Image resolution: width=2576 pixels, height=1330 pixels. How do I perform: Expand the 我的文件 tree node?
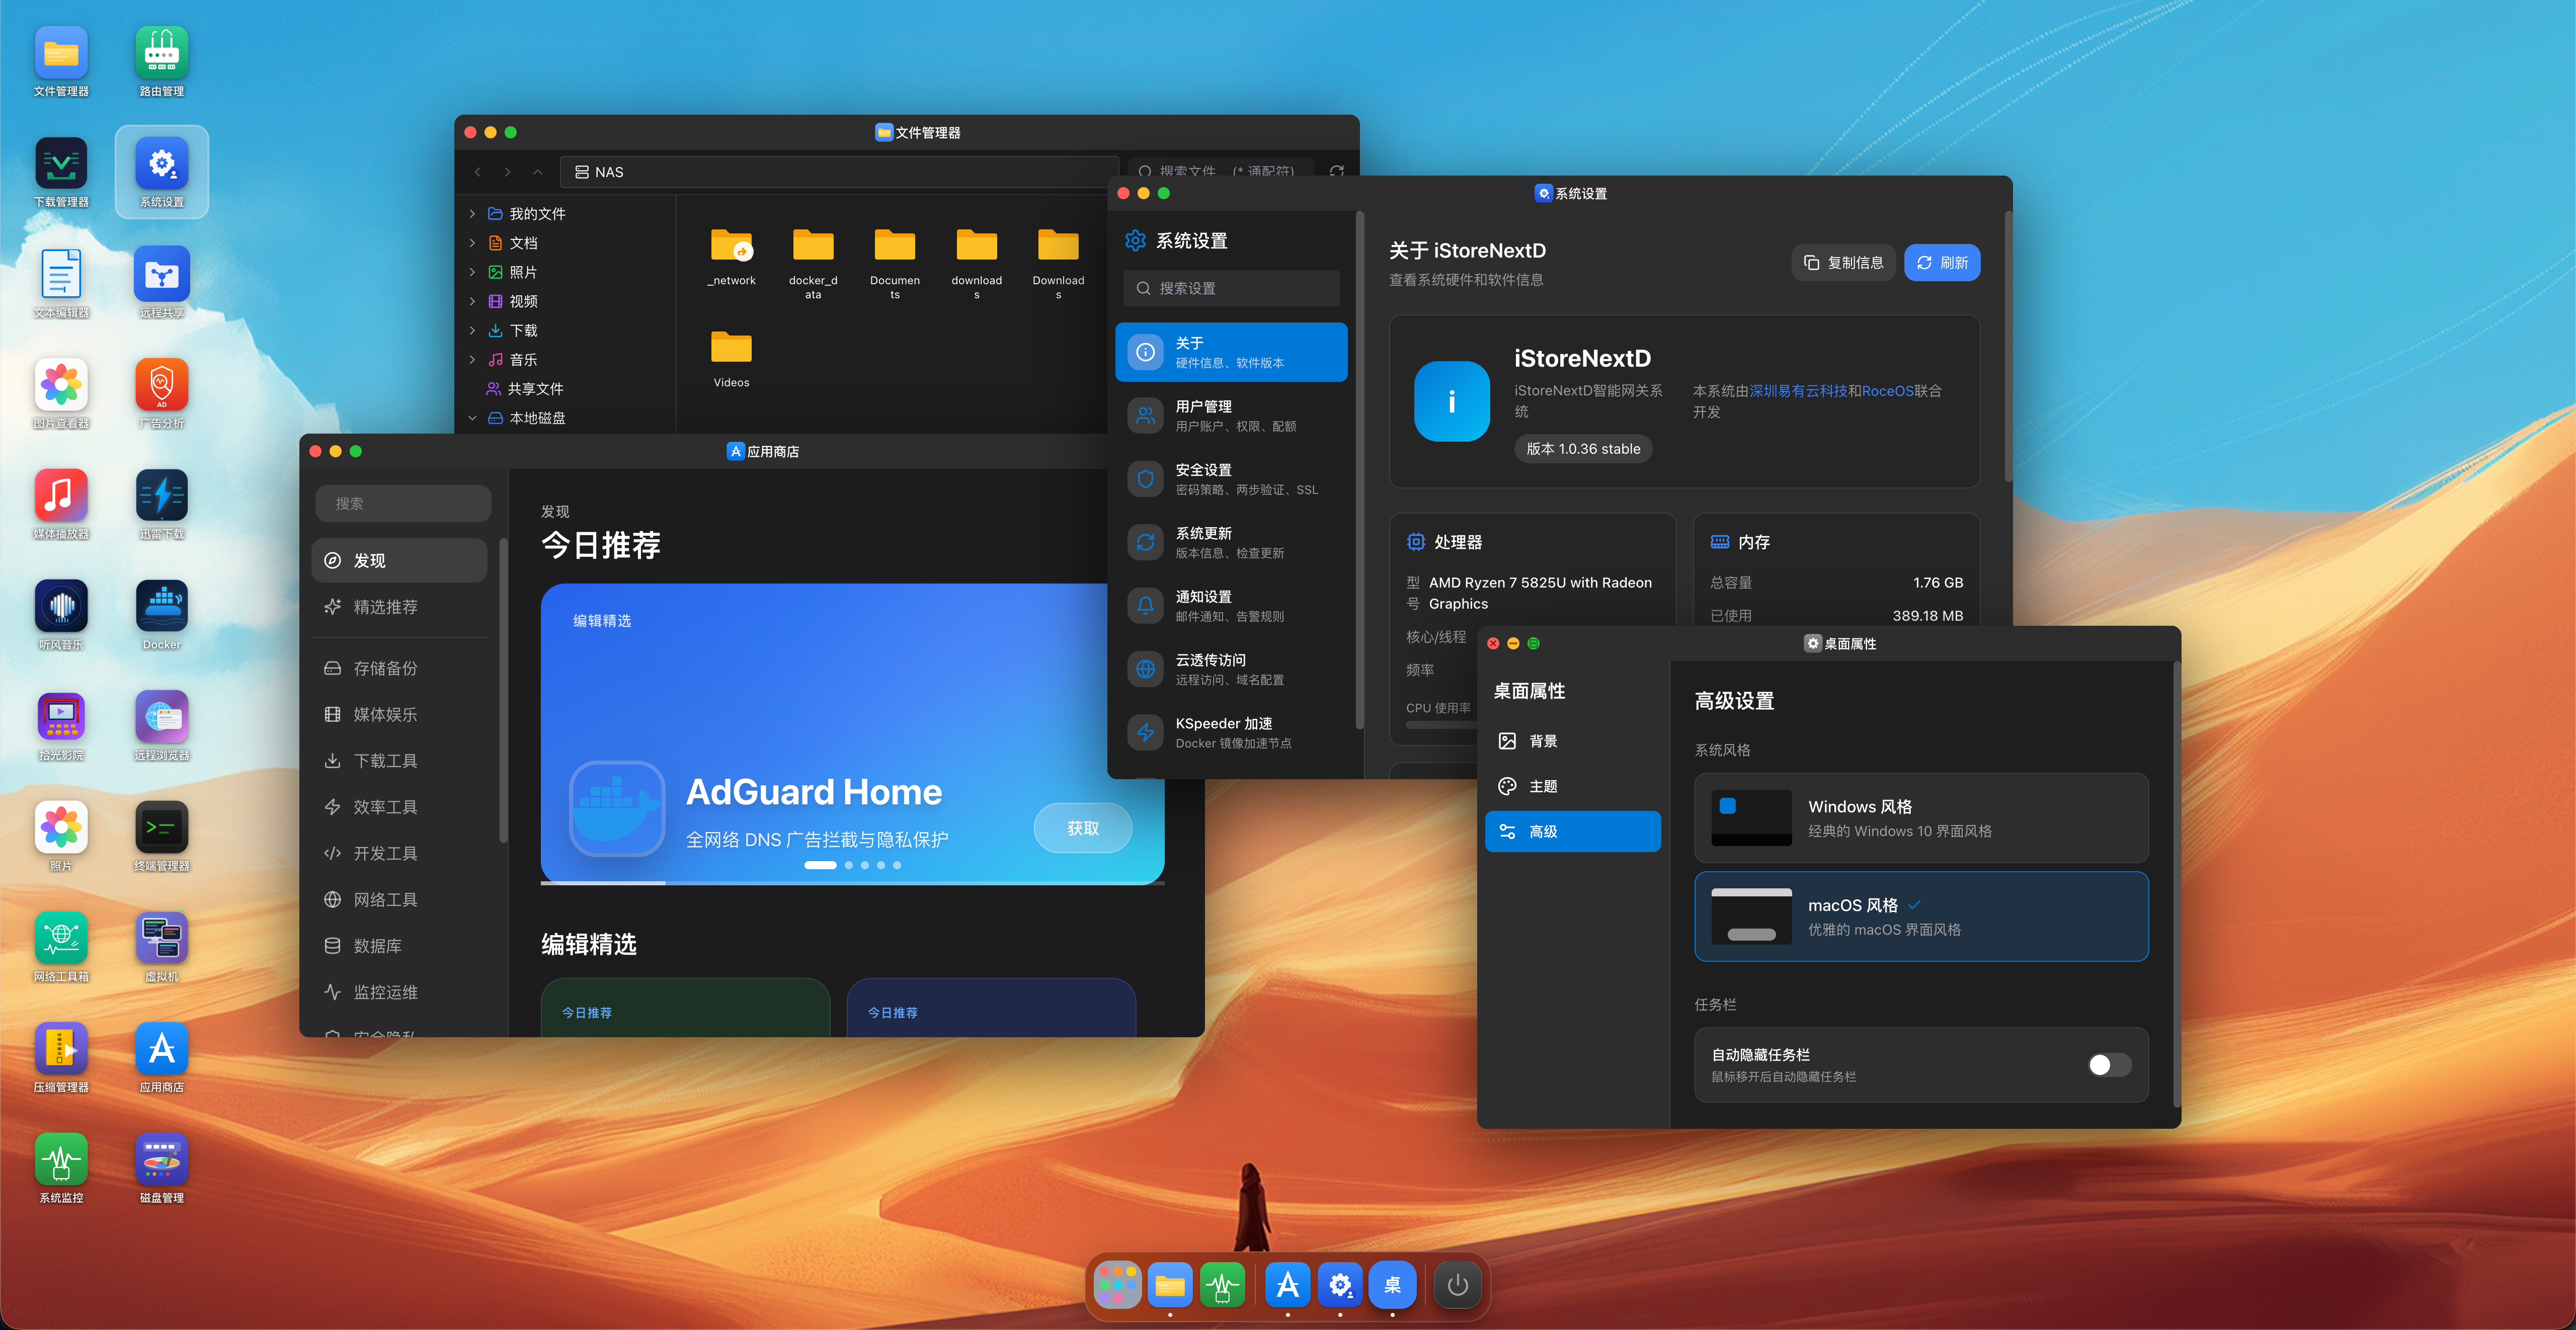[x=472, y=214]
